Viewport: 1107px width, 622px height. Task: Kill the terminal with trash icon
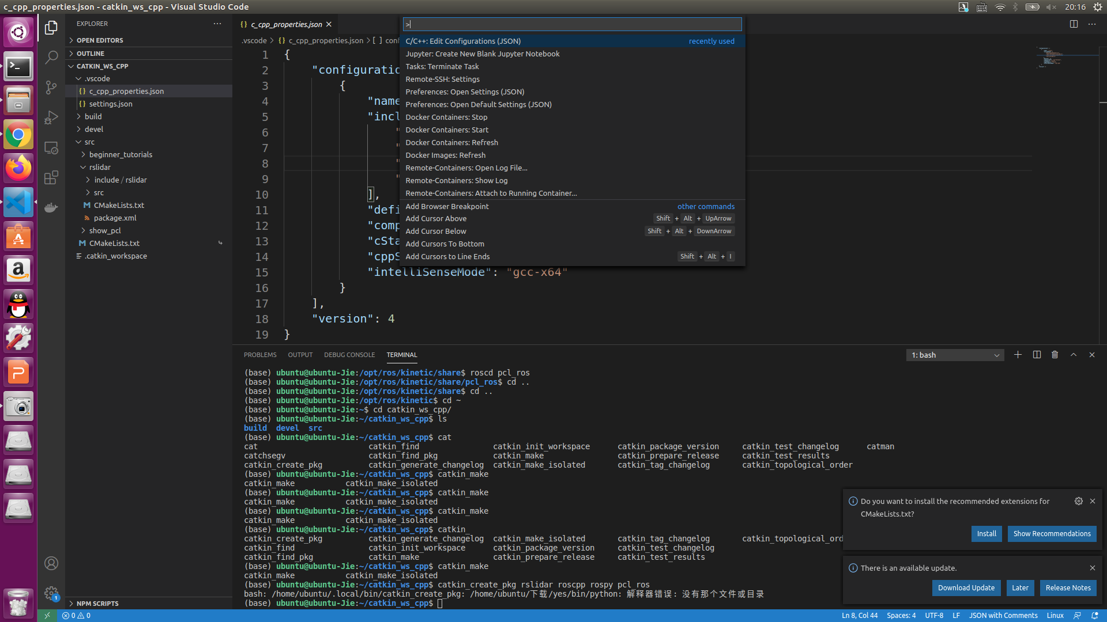1055,355
